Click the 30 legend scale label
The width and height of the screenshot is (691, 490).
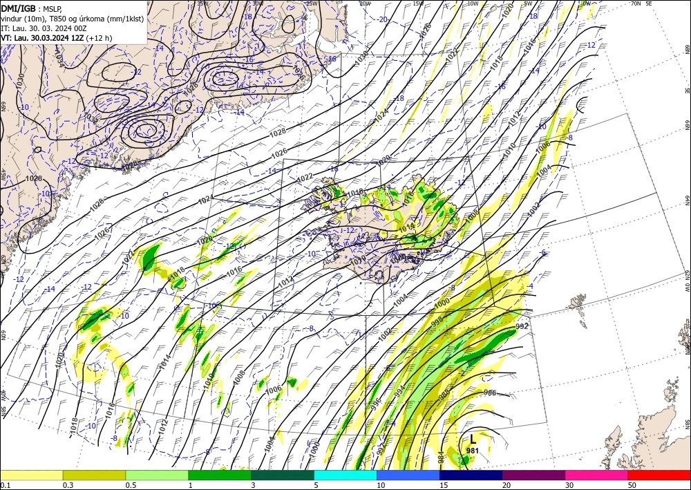(569, 485)
